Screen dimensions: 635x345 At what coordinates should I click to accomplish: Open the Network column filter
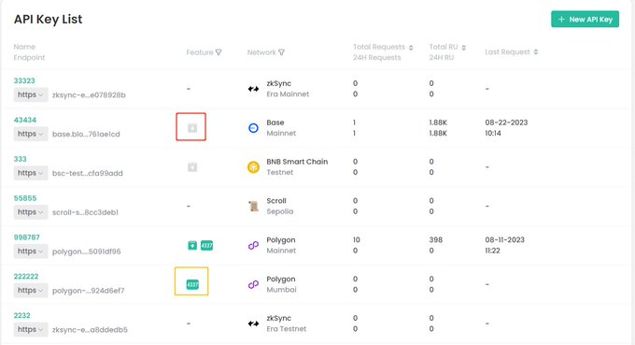(x=281, y=52)
